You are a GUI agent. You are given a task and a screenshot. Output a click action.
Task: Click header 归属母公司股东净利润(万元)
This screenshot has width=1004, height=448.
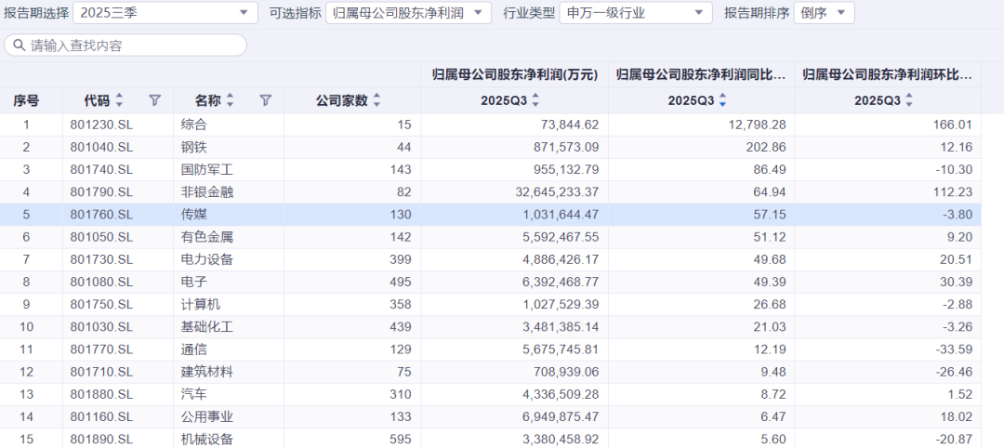point(515,75)
